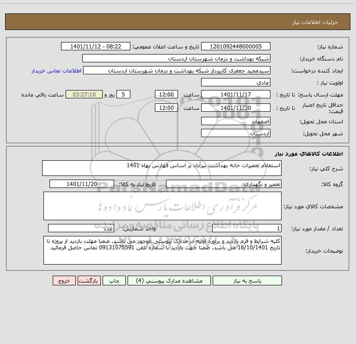Viewport: 356px width, 344px height.
Task: Click the واحد شمارش label
Action: (x=139, y=229)
